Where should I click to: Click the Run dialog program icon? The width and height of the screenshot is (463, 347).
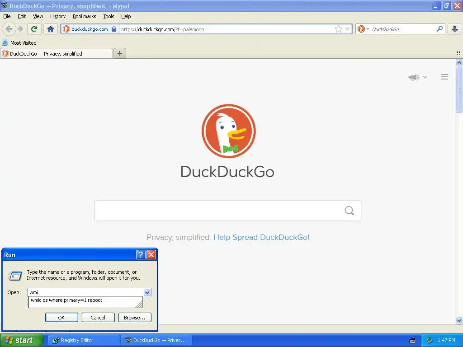pyautogui.click(x=15, y=276)
